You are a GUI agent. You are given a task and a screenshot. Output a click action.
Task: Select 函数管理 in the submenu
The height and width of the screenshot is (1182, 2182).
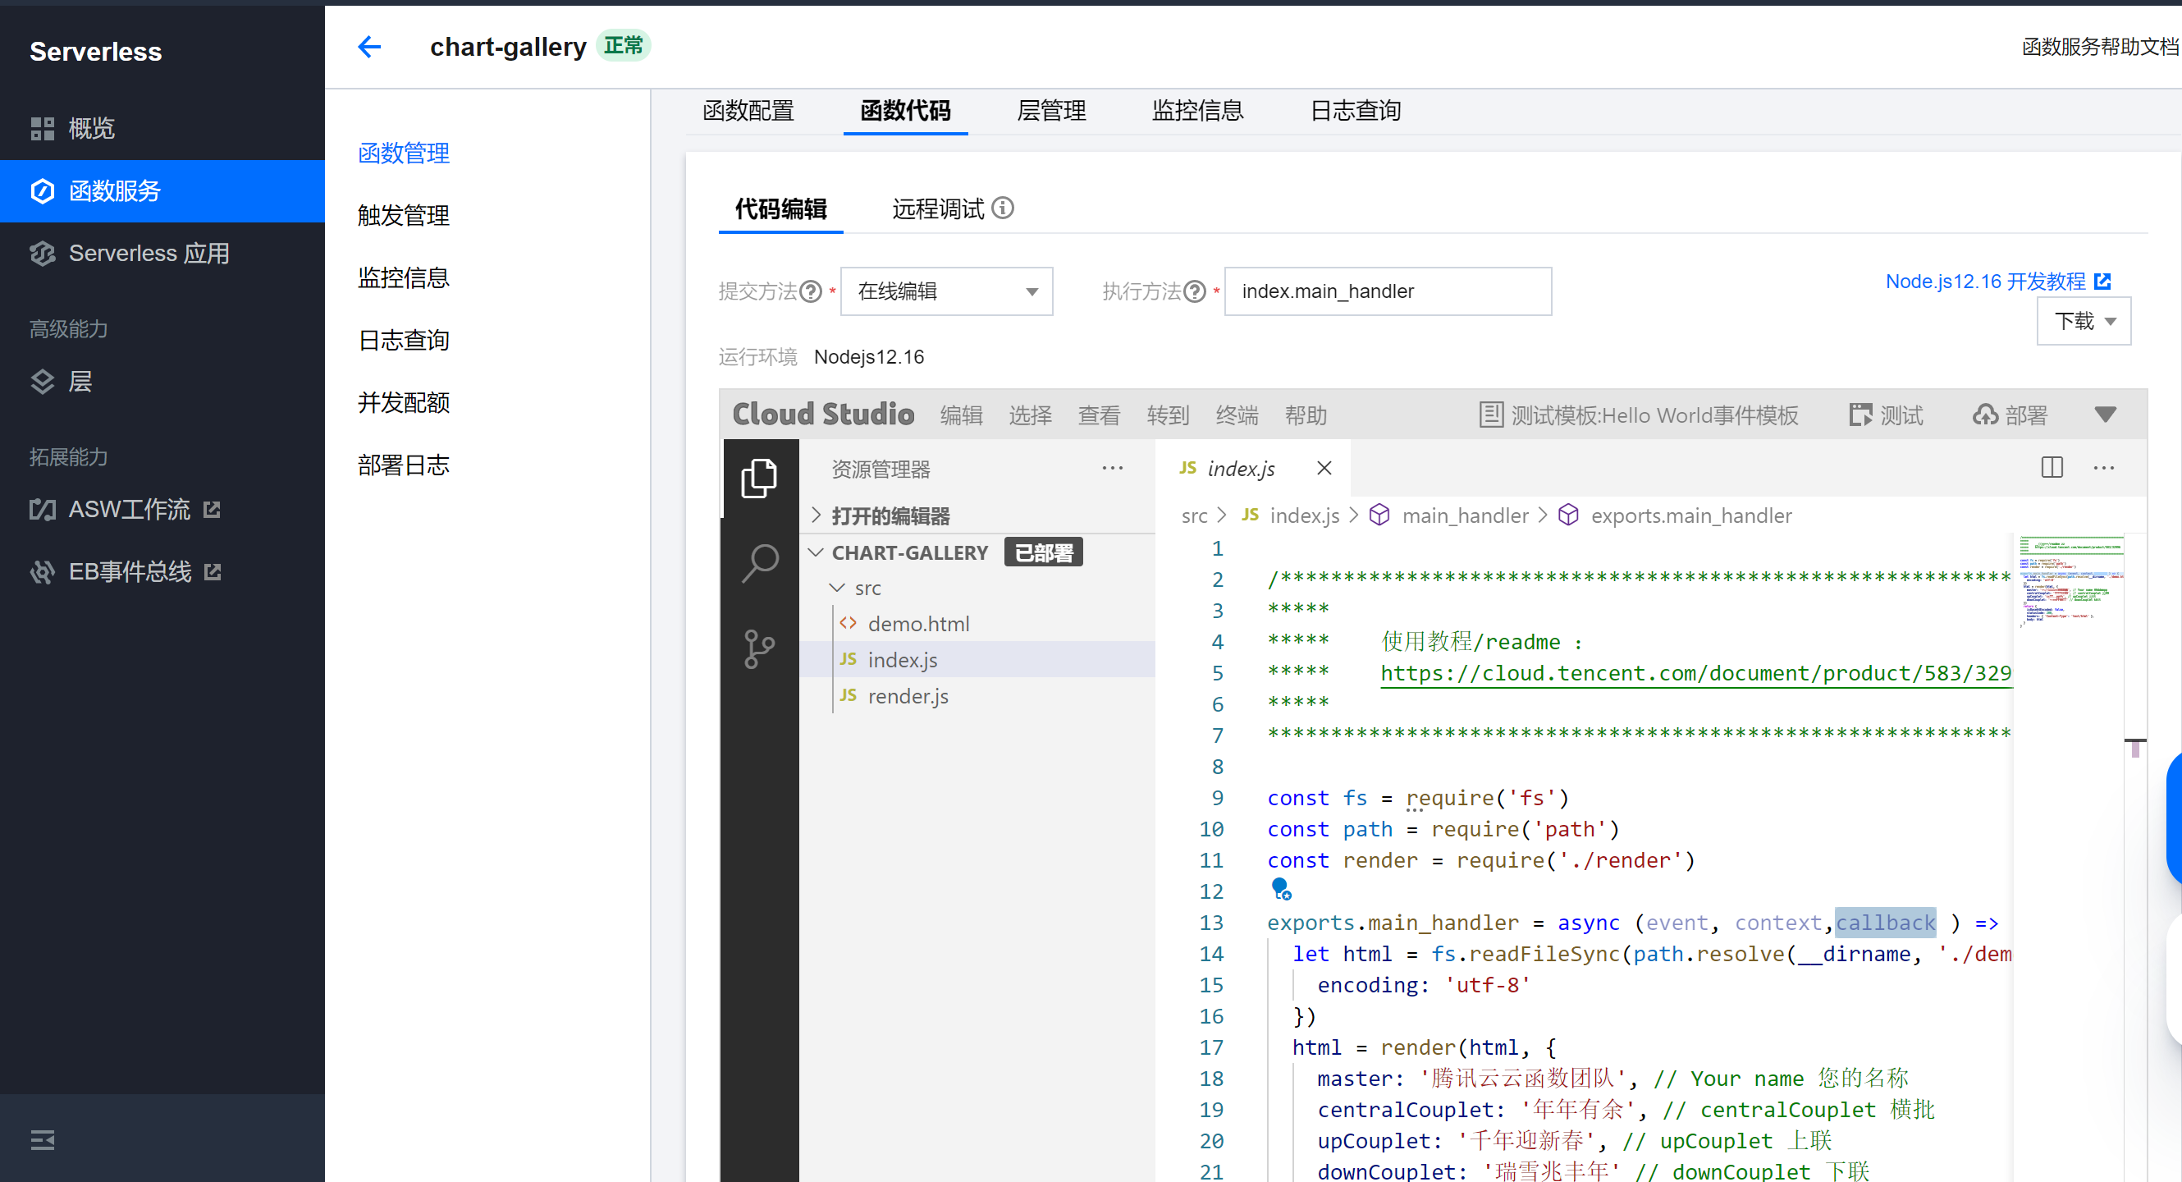[403, 153]
